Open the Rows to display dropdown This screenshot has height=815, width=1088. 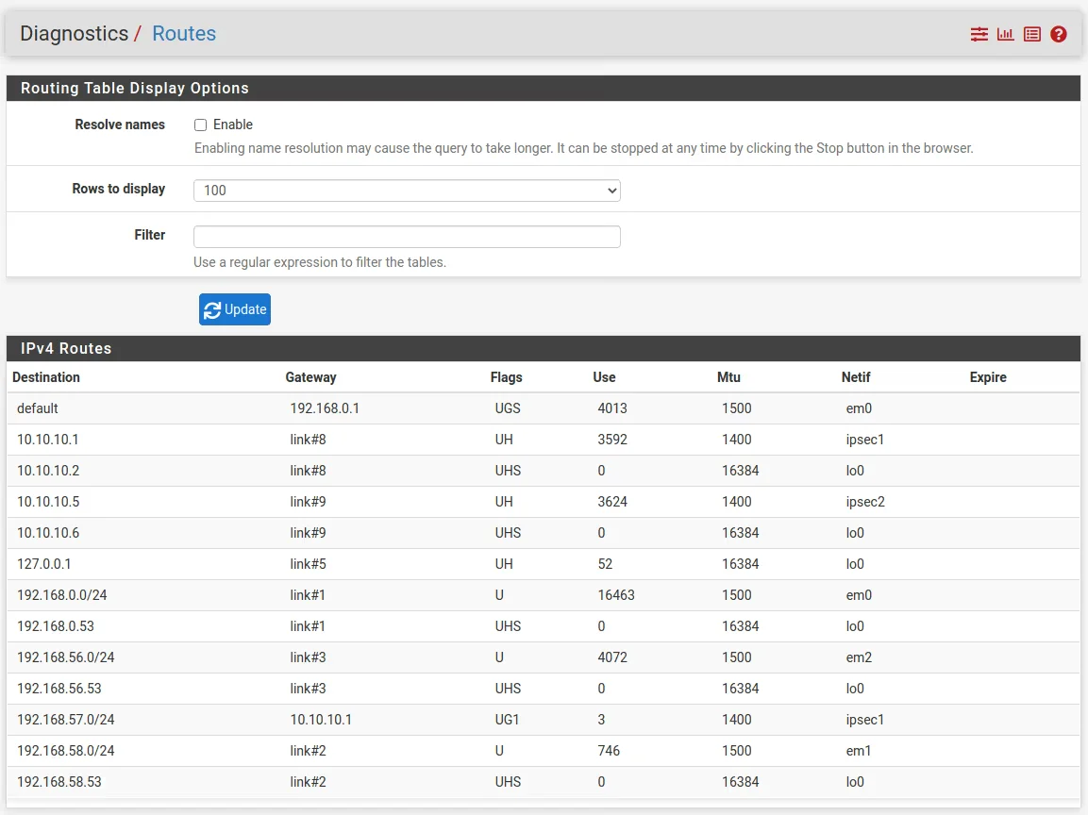(407, 191)
